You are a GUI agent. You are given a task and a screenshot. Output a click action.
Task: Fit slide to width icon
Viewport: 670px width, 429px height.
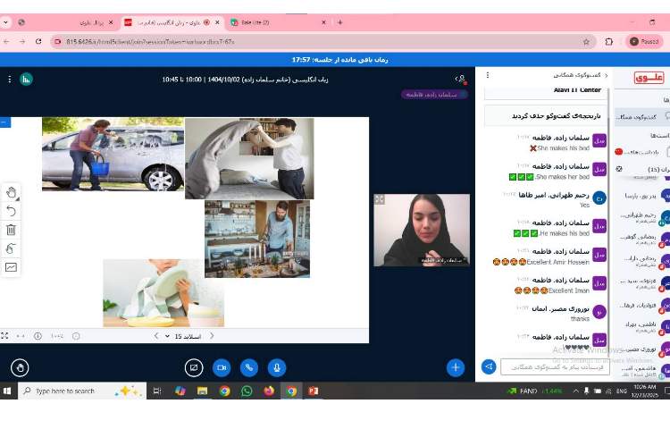(20, 336)
